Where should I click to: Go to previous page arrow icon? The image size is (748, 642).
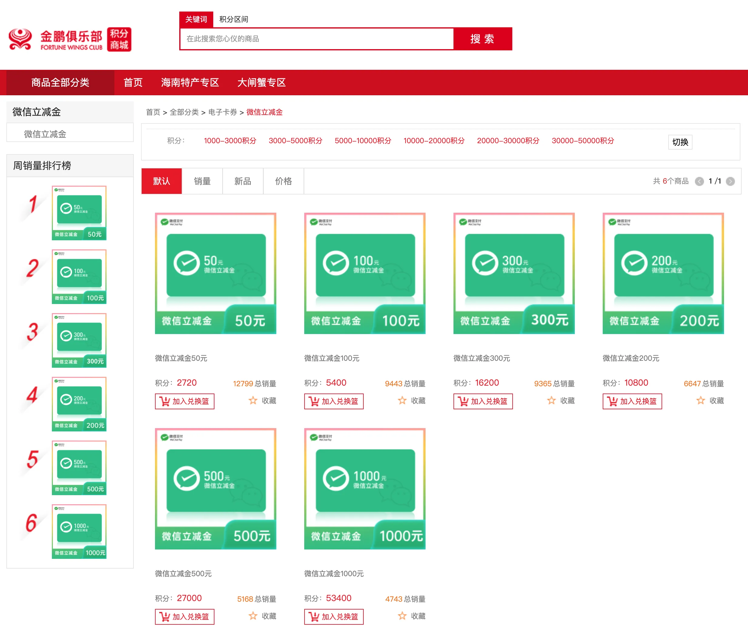click(x=699, y=181)
